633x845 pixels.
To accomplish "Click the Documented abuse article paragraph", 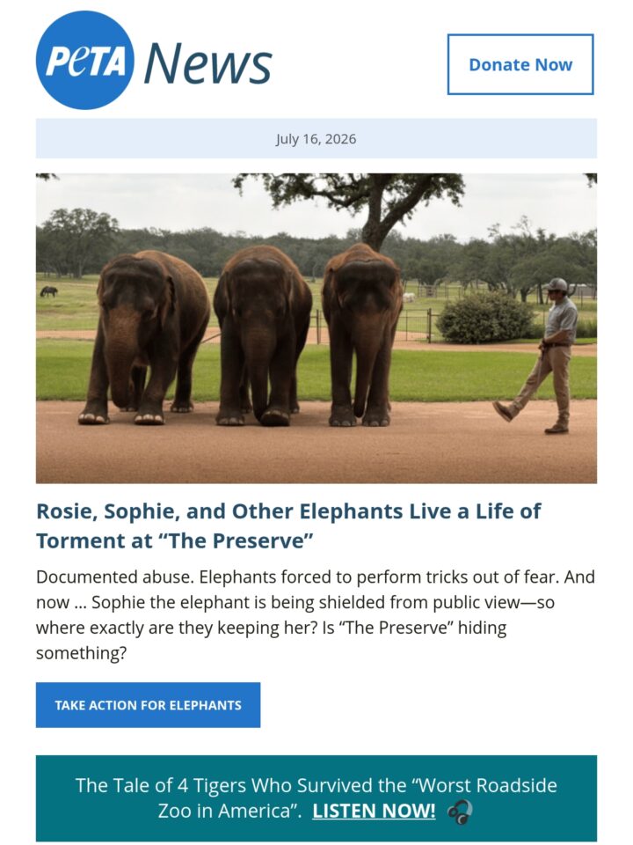I will click(316, 614).
